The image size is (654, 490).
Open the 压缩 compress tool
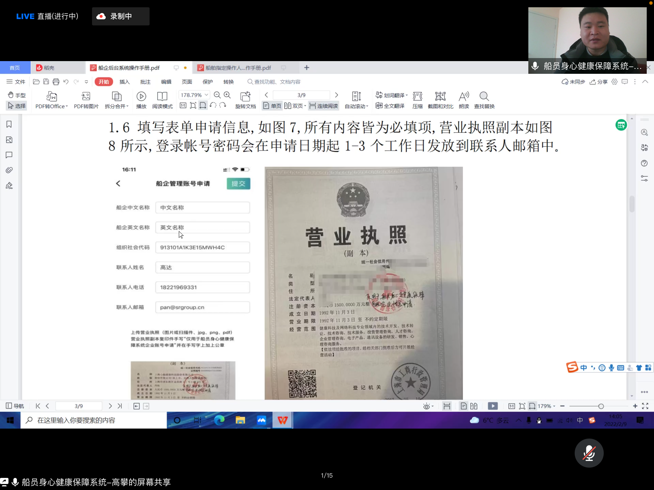click(418, 100)
